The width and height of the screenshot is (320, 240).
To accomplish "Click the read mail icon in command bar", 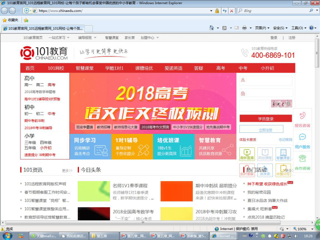I will point(237,28).
